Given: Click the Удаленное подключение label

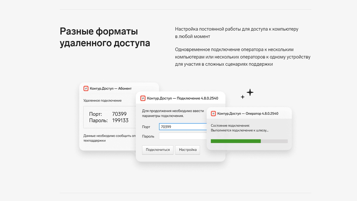Looking at the screenshot, I should point(102,101).
